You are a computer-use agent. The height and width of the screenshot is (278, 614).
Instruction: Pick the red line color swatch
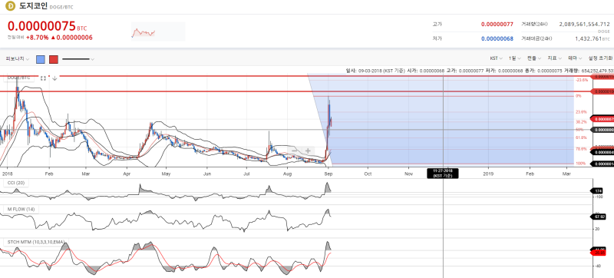tap(54, 59)
